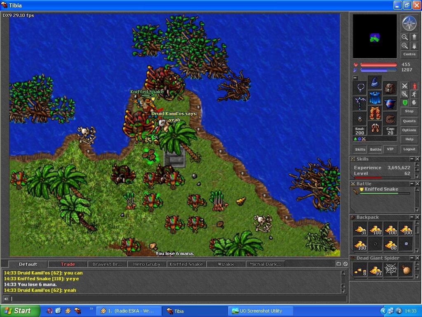Take the 53 gold coins from Dead Giant Spider

pos(375,270)
